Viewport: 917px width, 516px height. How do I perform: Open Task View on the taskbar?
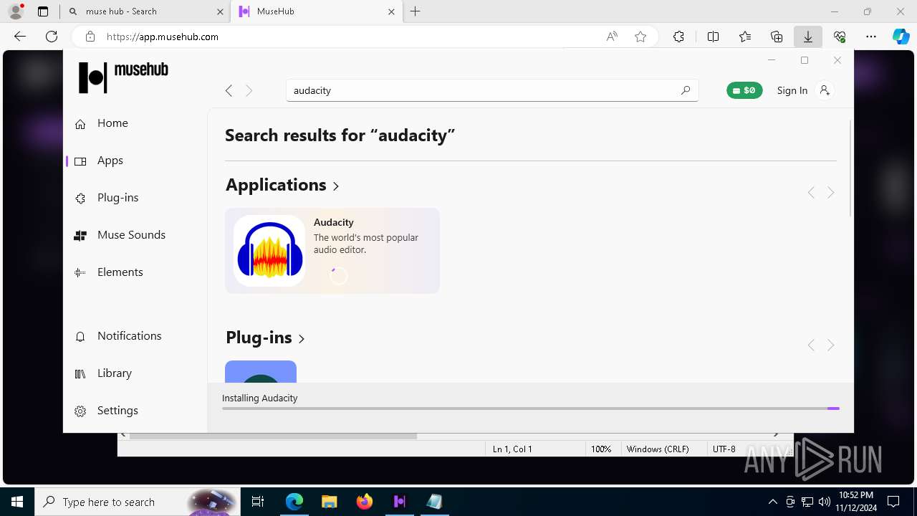pyautogui.click(x=258, y=502)
